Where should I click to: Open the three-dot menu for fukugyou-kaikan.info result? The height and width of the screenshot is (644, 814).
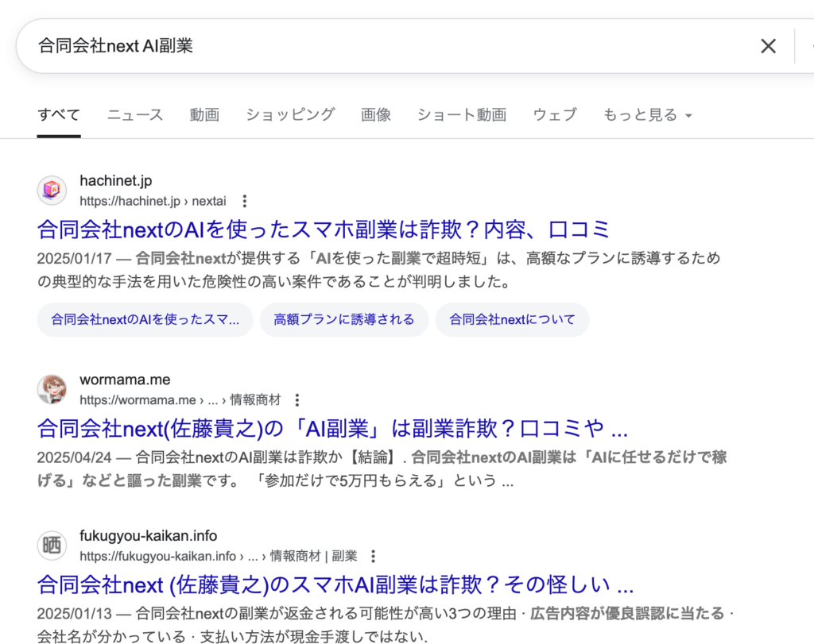374,557
